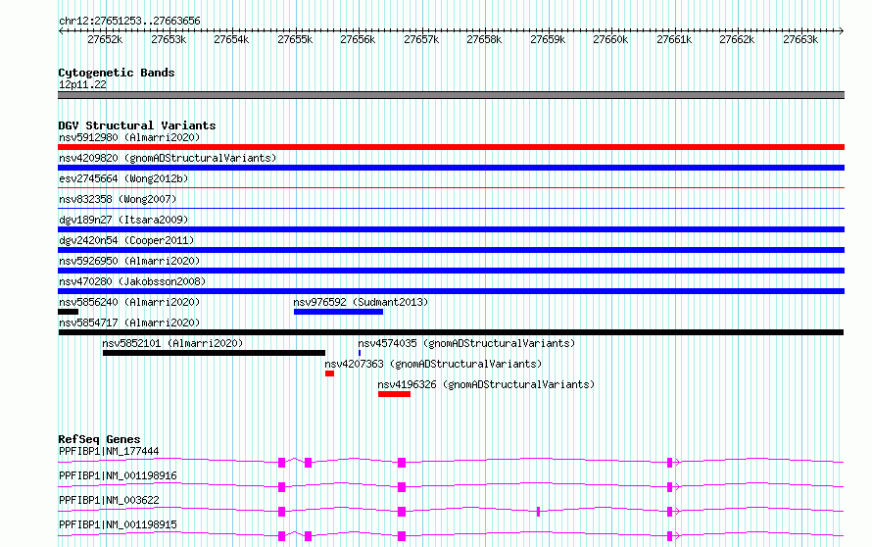This screenshot has width=872, height=547.
Task: Click the nsv470280 (Jakobsson2008) label
Action: (132, 281)
